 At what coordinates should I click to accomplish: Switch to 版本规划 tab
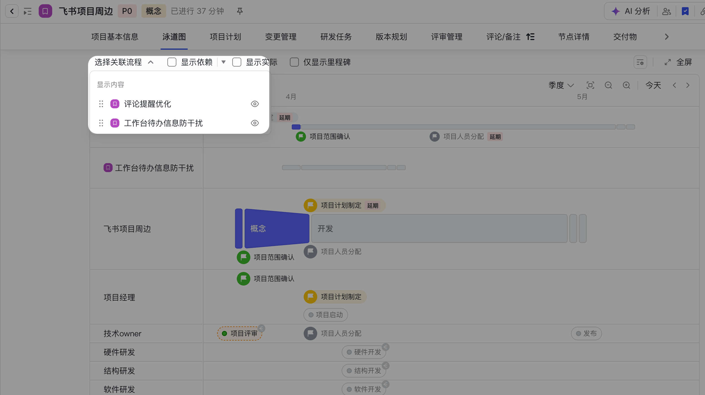coord(391,37)
